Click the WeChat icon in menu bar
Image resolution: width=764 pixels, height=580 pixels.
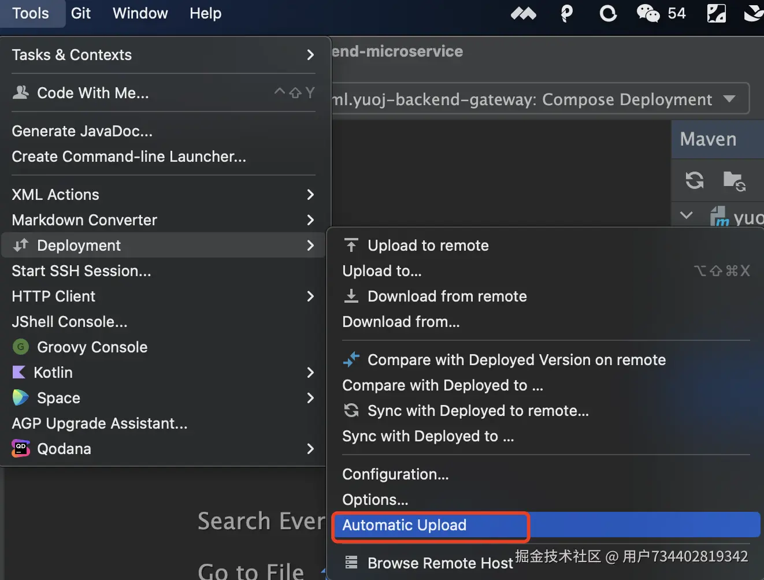648,13
